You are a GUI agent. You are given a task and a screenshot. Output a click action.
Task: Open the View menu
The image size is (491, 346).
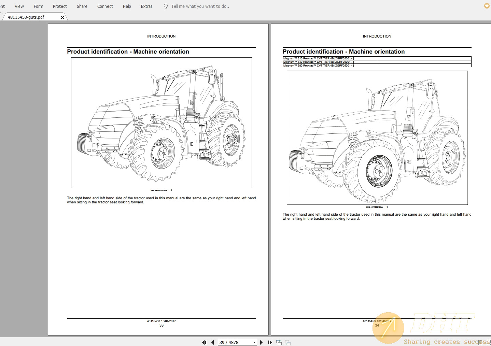(x=19, y=6)
